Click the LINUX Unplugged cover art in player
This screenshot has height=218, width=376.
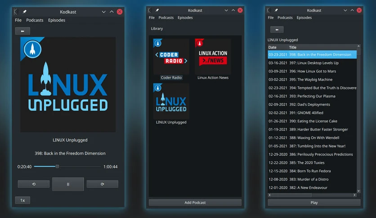[x=68, y=85]
